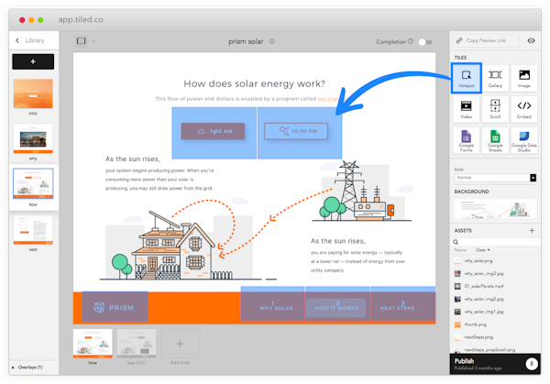Sort assets by the Date column

pyautogui.click(x=482, y=249)
